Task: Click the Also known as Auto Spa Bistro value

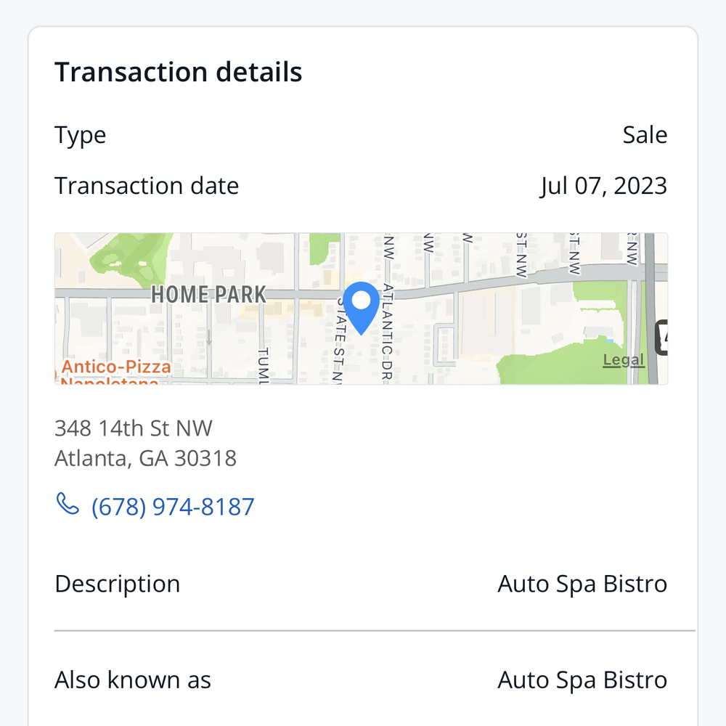Action: (582, 680)
